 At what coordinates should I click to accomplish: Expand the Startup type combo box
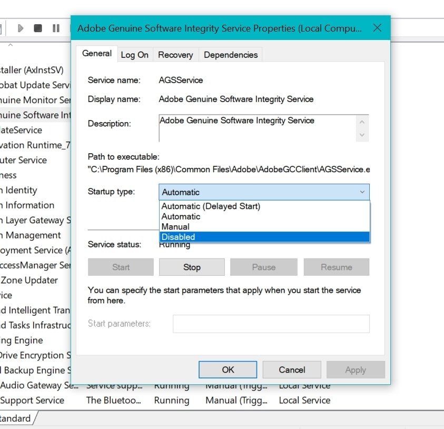[264, 192]
